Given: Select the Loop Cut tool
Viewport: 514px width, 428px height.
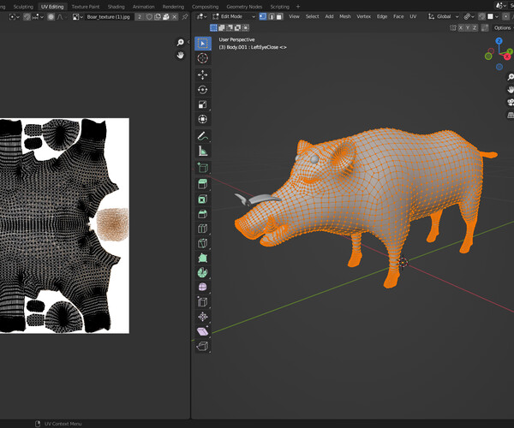Looking at the screenshot, I should pos(202,229).
